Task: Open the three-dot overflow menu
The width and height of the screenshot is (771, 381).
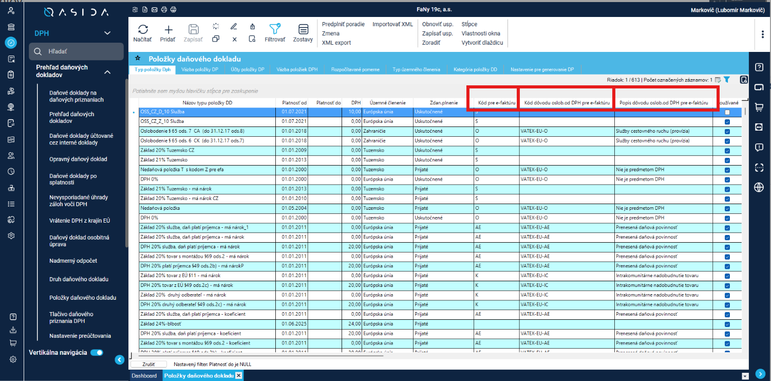Action: coord(763,34)
